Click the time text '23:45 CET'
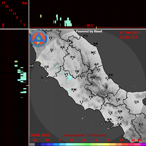This screenshot has width=146, height=146. tap(128, 37)
